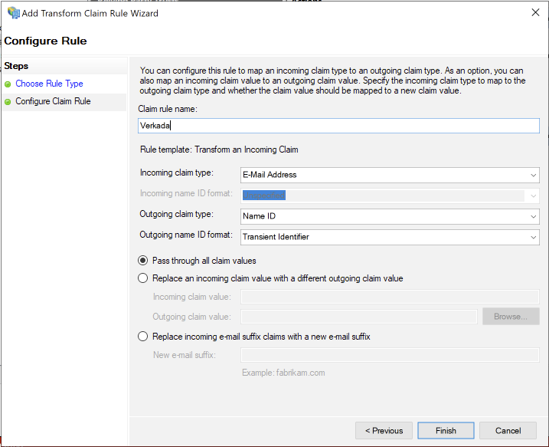Expand the Outgoing claim type dropdown
Image resolution: width=549 pixels, height=447 pixels.
click(x=390, y=217)
